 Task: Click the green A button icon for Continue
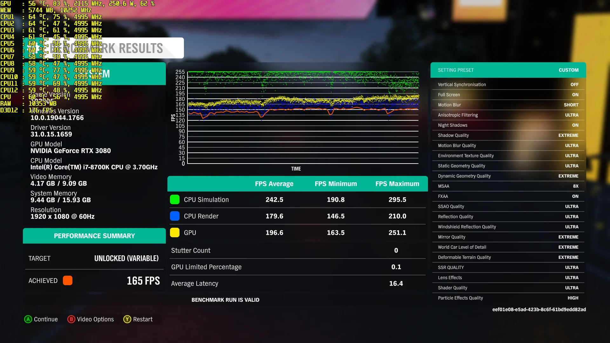pyautogui.click(x=28, y=319)
